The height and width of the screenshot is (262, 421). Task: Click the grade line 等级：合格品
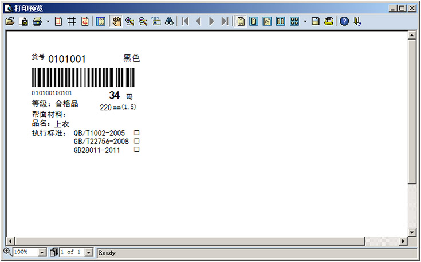point(55,103)
